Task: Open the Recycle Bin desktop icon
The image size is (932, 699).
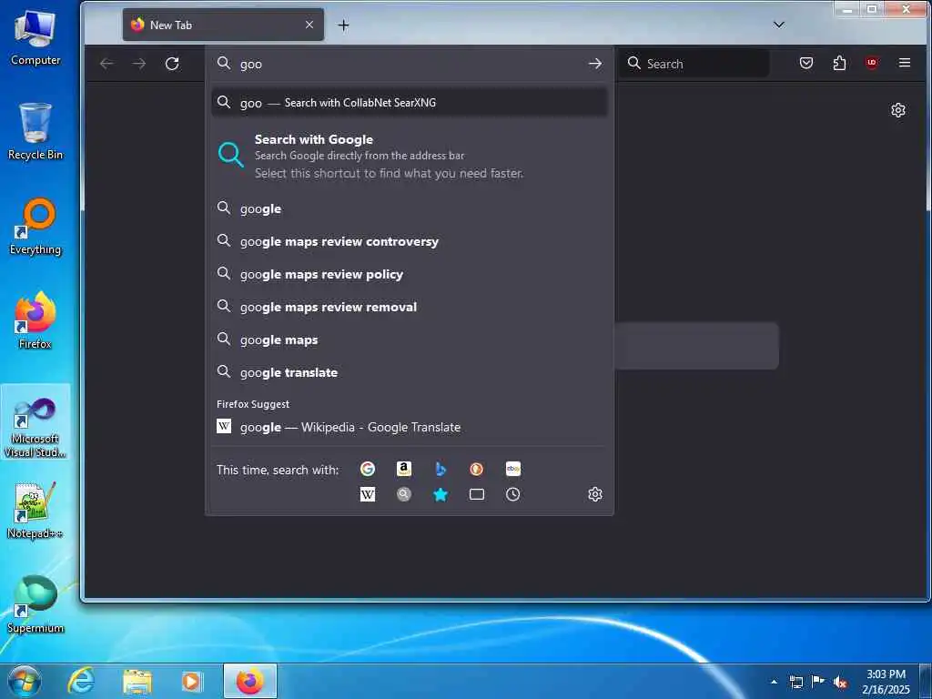Action: pos(35,131)
